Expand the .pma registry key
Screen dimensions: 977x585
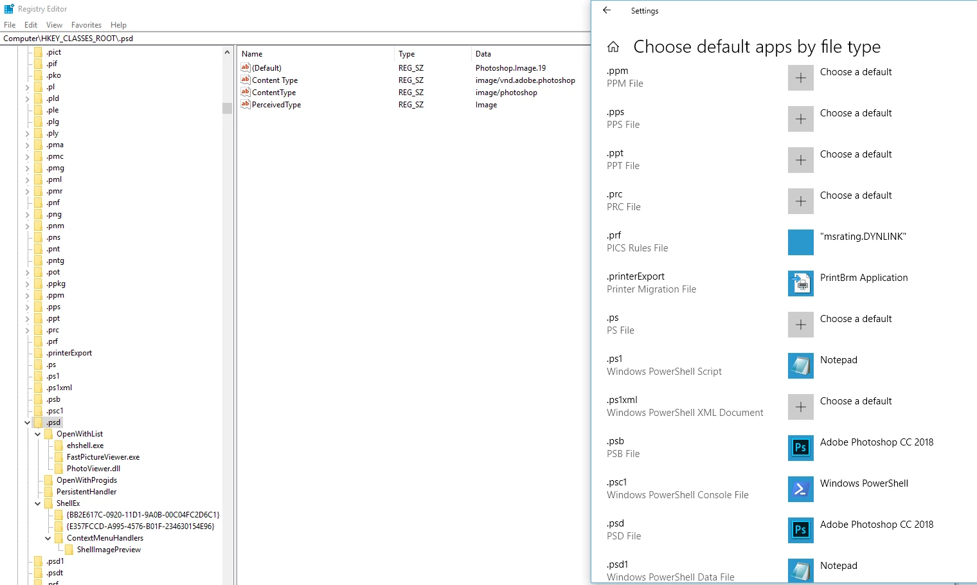point(27,145)
